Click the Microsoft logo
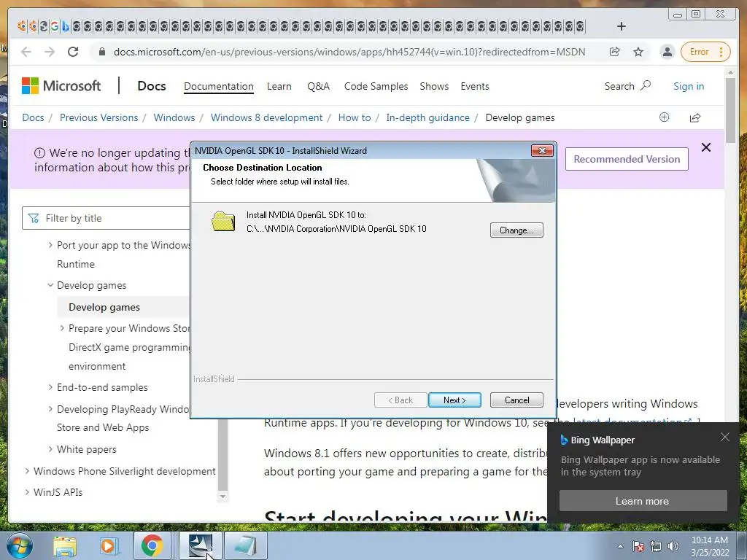 coord(61,86)
